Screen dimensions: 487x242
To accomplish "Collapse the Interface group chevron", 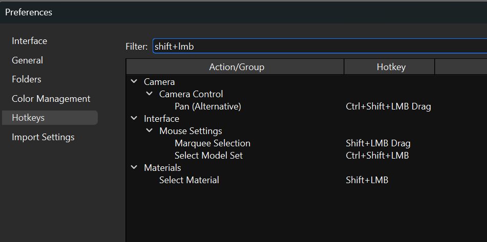I will coord(134,119).
